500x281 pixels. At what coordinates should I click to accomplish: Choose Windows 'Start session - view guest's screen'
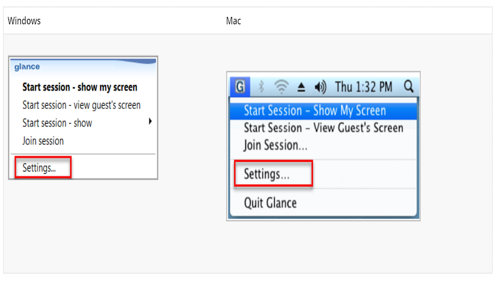click(x=81, y=105)
